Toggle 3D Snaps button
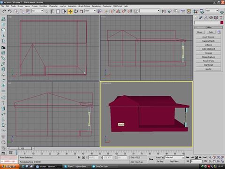225x169 pixels. 112,11
